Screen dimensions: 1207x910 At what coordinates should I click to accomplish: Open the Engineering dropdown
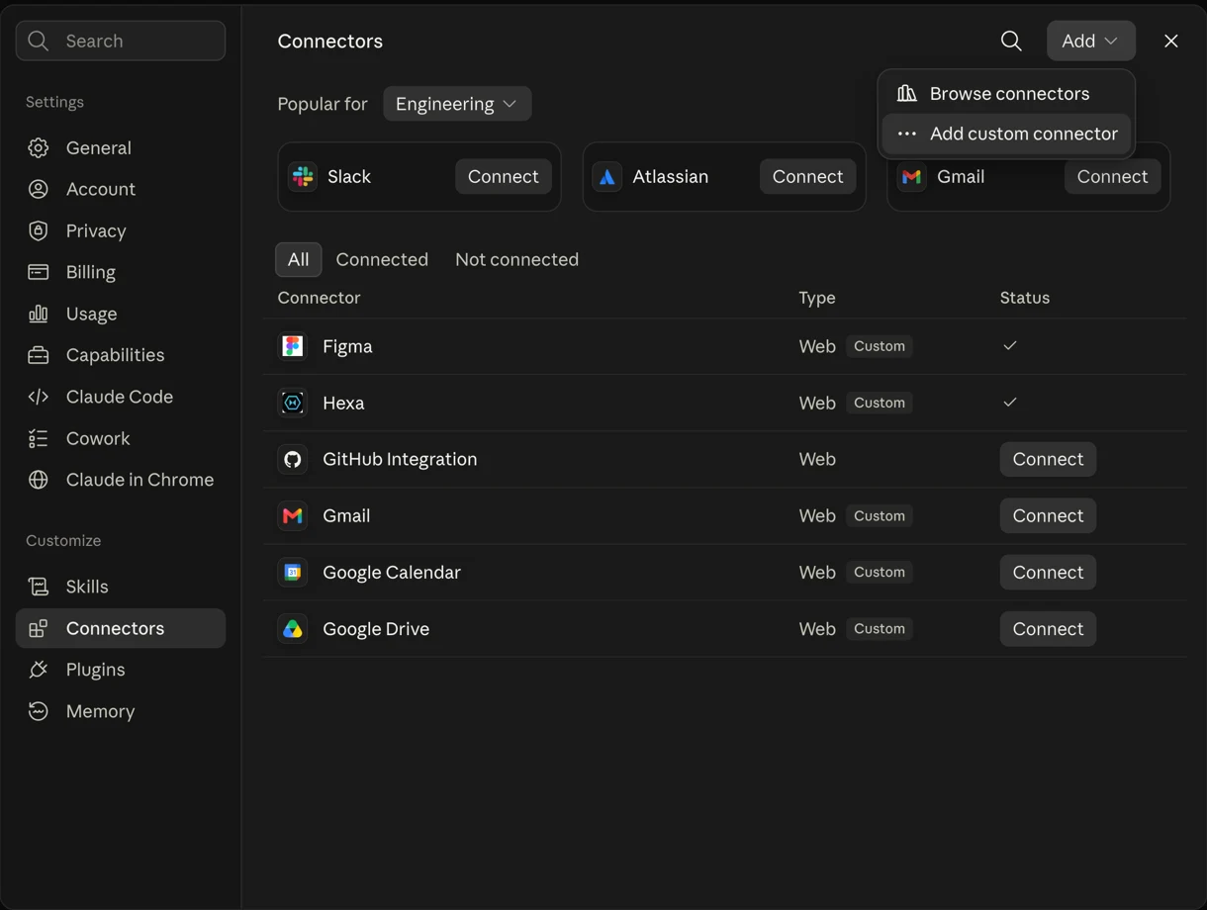[x=457, y=104]
